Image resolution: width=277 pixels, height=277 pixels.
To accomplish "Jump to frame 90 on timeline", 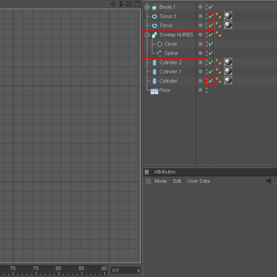I will [x=104, y=268].
